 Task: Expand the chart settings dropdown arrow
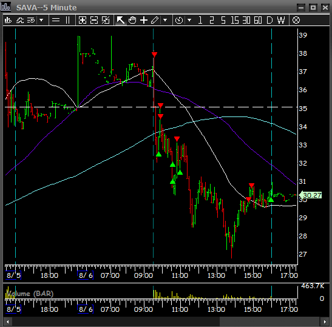[x=41, y=20]
